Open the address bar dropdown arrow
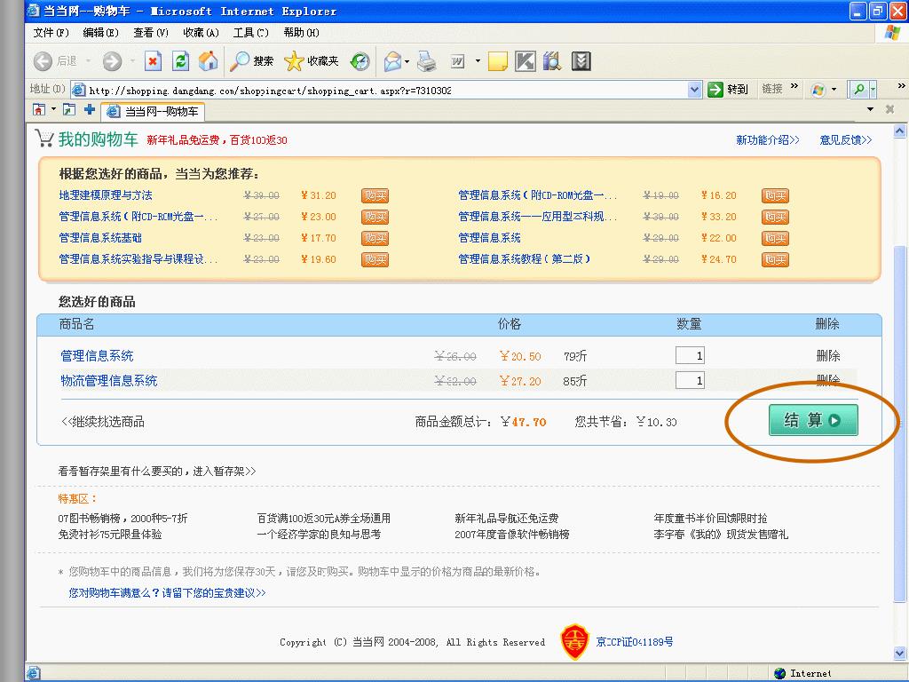This screenshot has width=909, height=682. tap(694, 90)
